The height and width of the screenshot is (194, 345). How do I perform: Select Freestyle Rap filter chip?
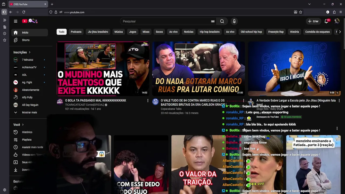[x=276, y=32]
